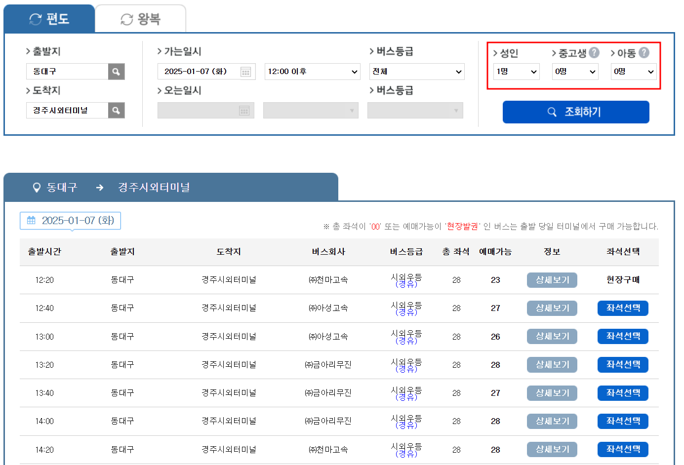Click the 출발지 input field showing 동대구
684x465 pixels.
click(67, 72)
